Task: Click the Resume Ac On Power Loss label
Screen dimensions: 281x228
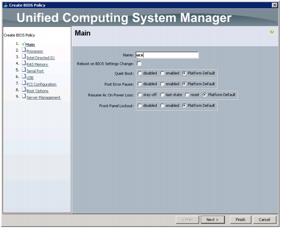Action: [x=111, y=95]
